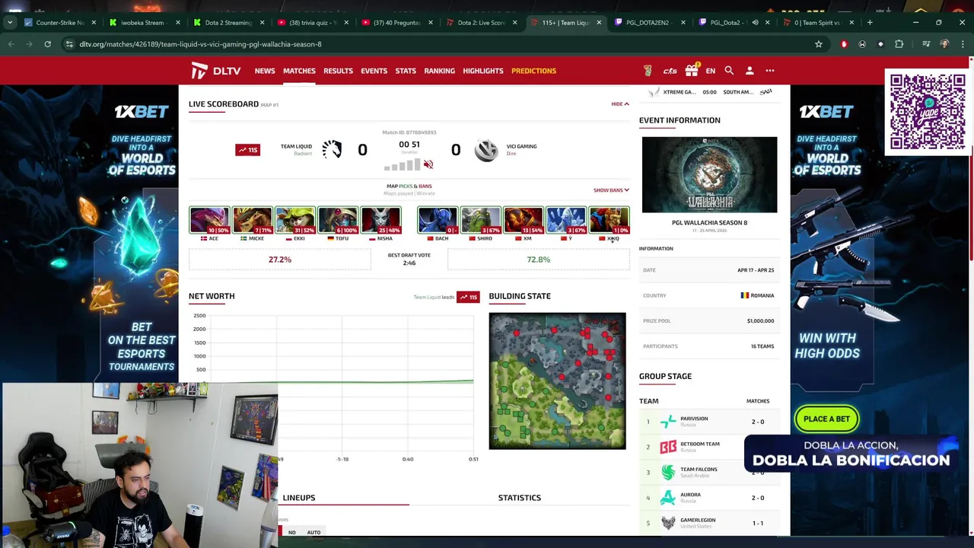
Task: Click the building state minimap
Action: 557,381
